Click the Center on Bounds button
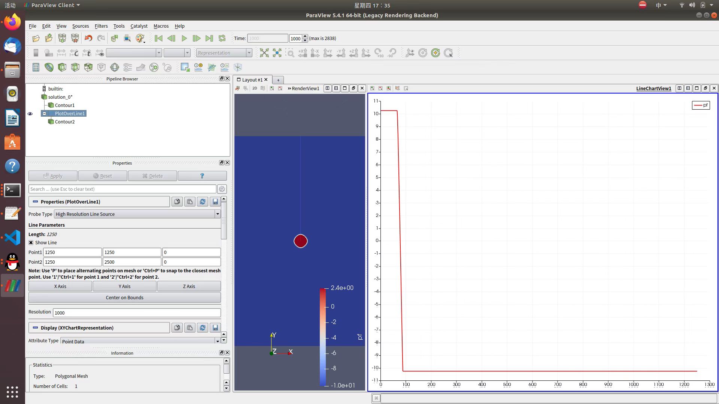Image resolution: width=719 pixels, height=404 pixels. (x=124, y=297)
